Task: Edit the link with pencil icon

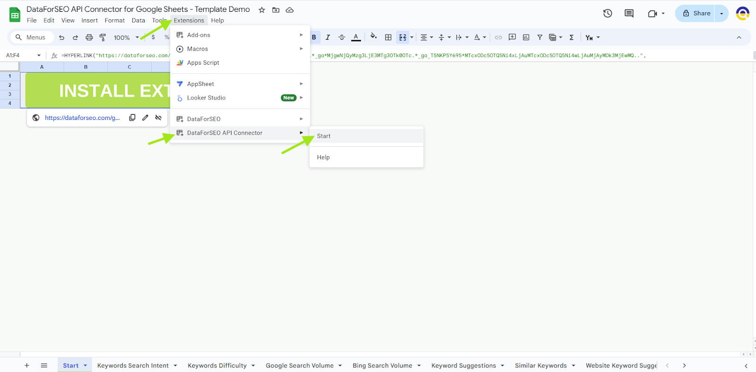Action: pos(145,118)
